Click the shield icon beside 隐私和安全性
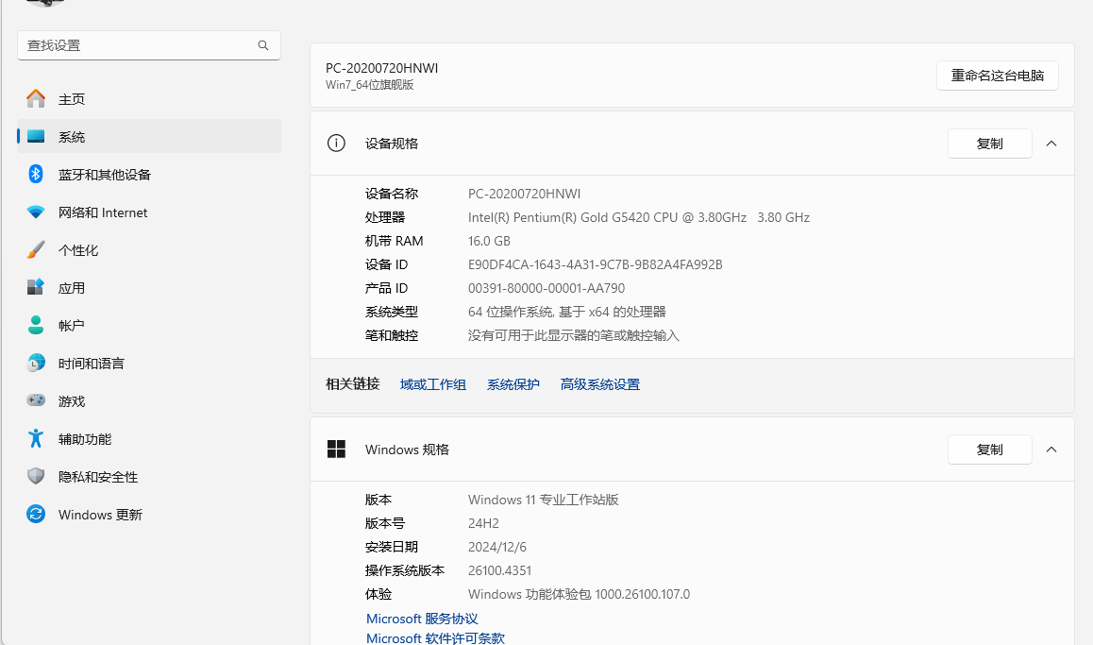 [36, 476]
